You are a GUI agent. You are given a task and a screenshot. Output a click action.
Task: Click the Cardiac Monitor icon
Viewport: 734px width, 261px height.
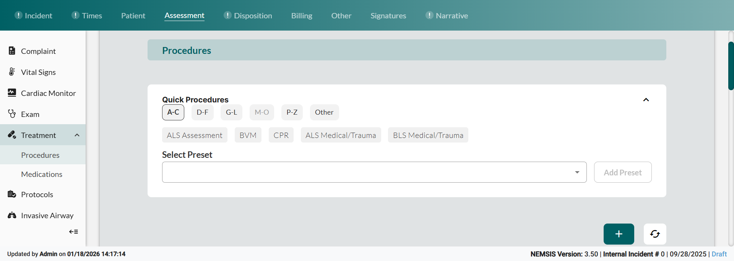(x=12, y=93)
